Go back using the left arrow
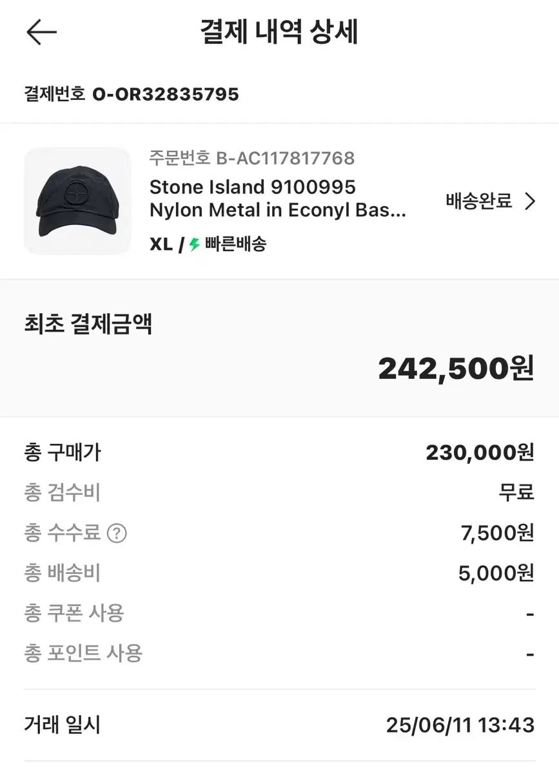559x773 pixels. click(42, 32)
